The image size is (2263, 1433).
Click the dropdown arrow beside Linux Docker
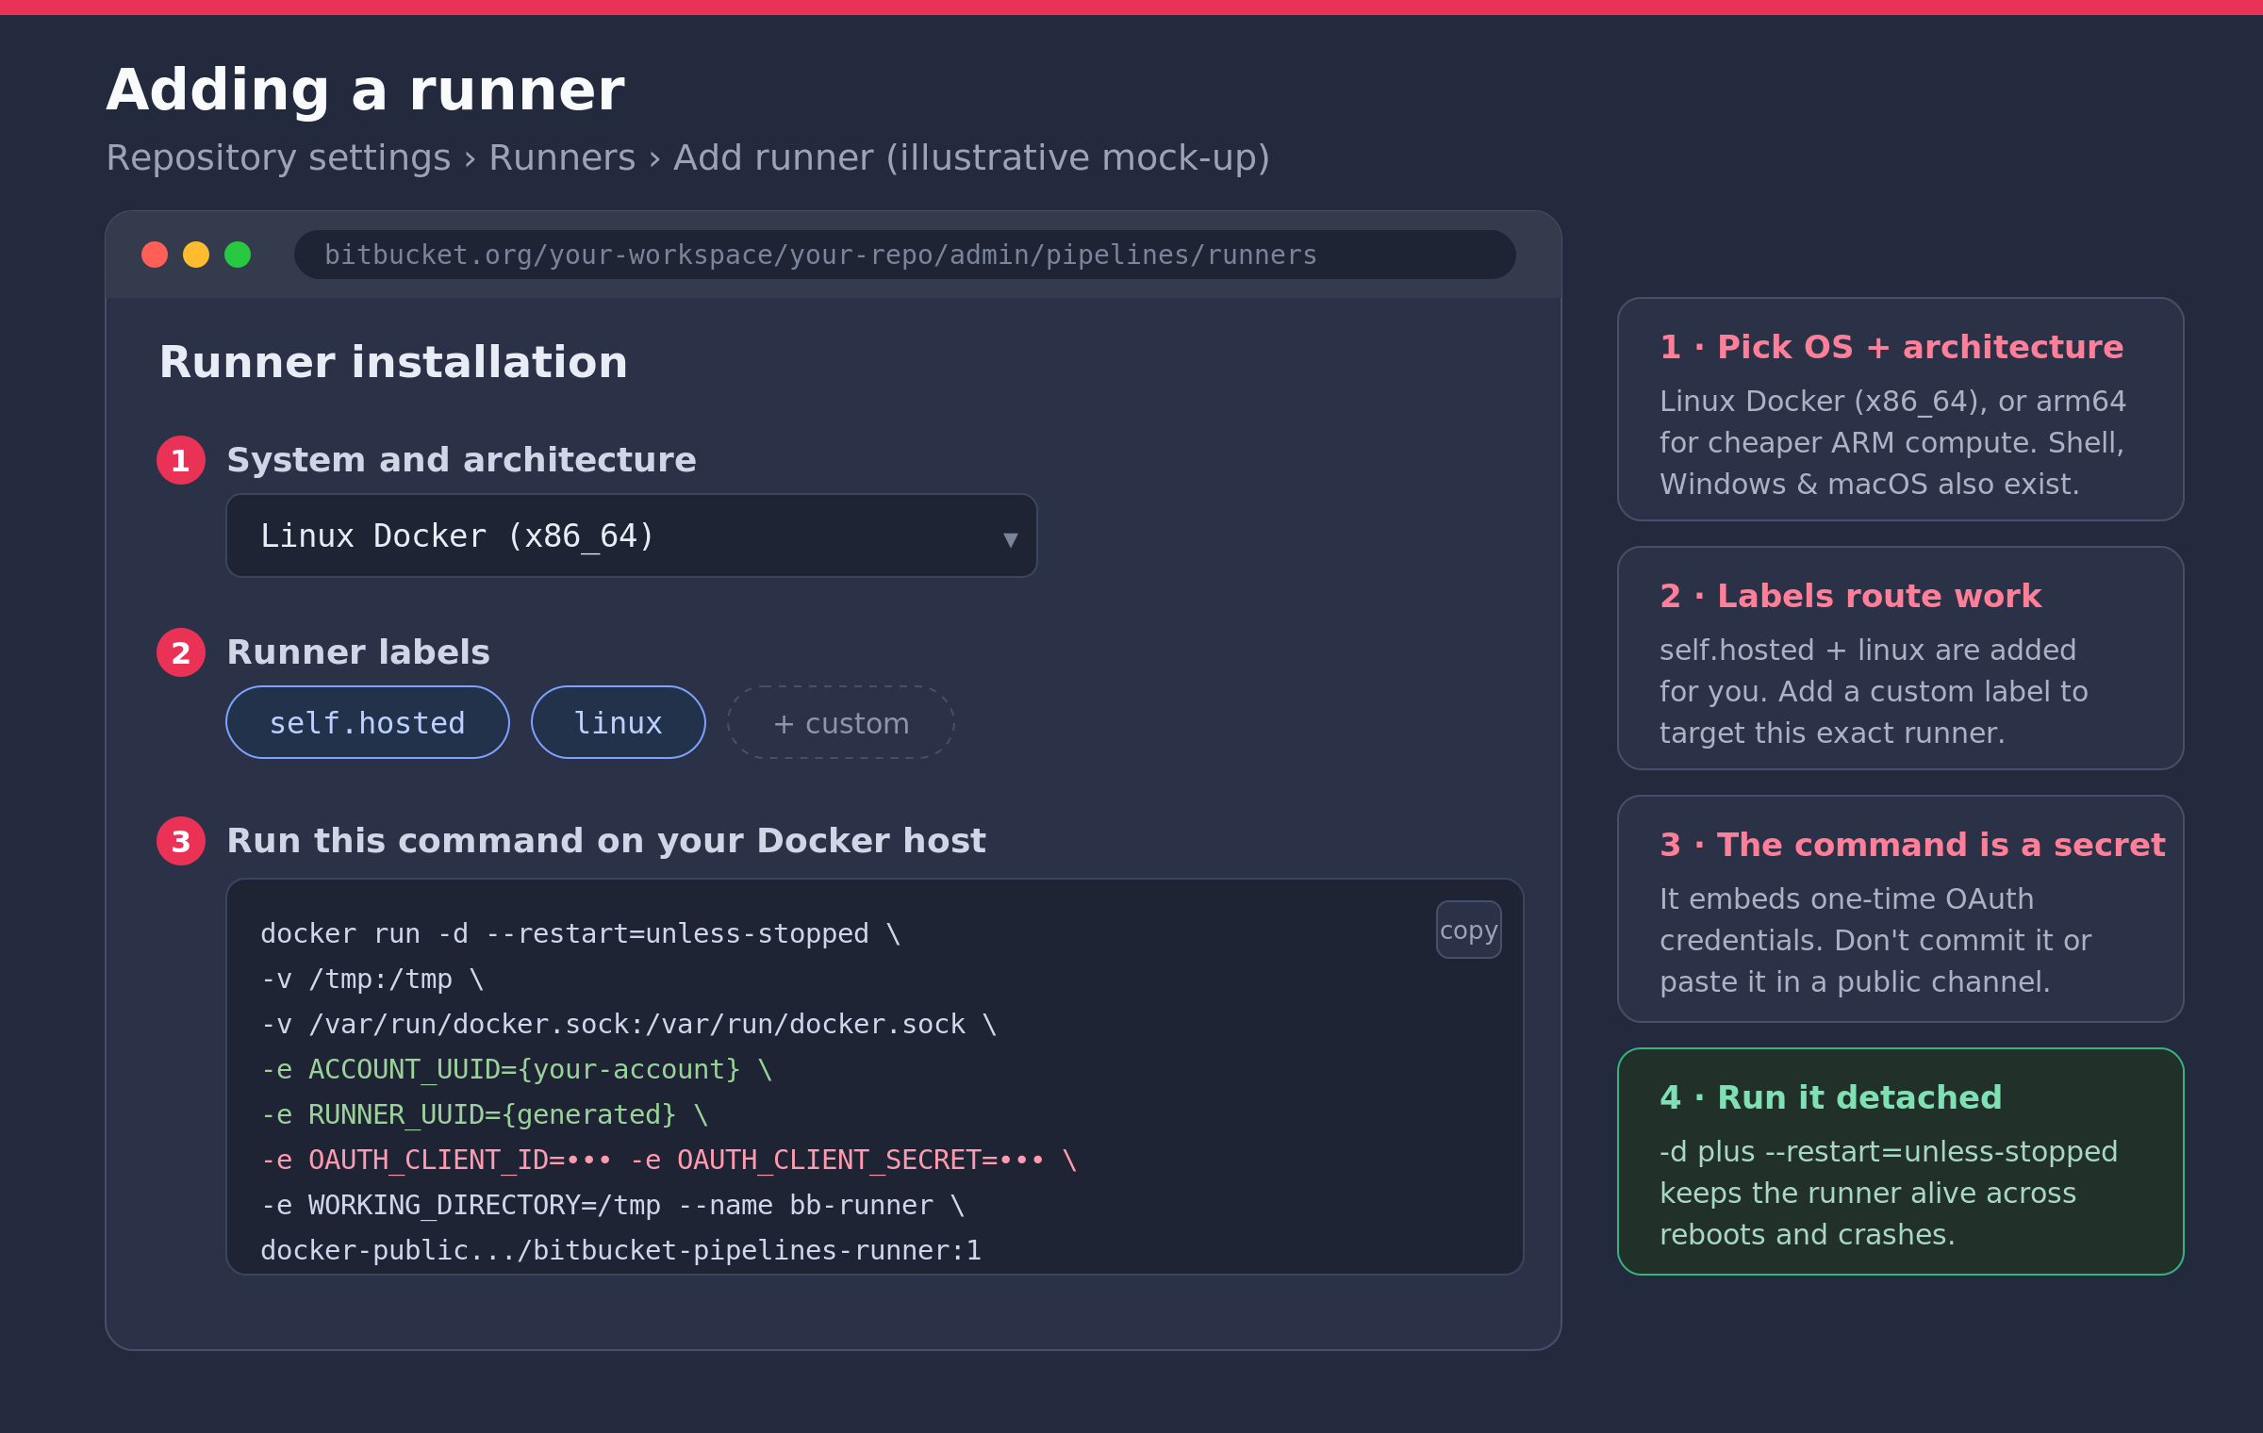(1011, 539)
